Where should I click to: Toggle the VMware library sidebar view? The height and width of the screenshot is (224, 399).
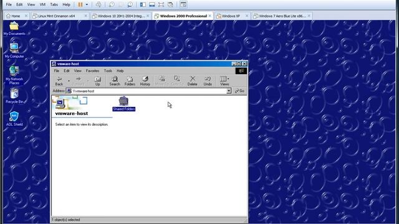pyautogui.click(x=143, y=4)
